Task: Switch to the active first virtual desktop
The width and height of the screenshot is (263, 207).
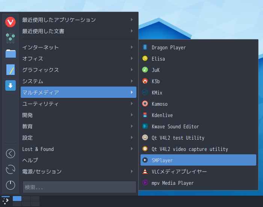Action: 17,198
